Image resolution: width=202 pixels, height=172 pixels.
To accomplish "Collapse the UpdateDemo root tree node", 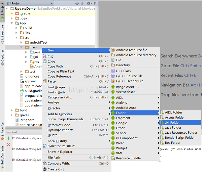I will tap(8, 8).
